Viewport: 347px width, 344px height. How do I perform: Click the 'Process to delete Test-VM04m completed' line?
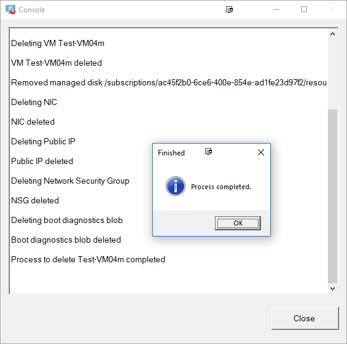click(88, 259)
